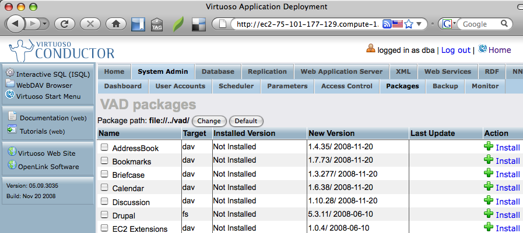
Task: Click the Interactive SQL gear icon
Action: (x=10, y=73)
